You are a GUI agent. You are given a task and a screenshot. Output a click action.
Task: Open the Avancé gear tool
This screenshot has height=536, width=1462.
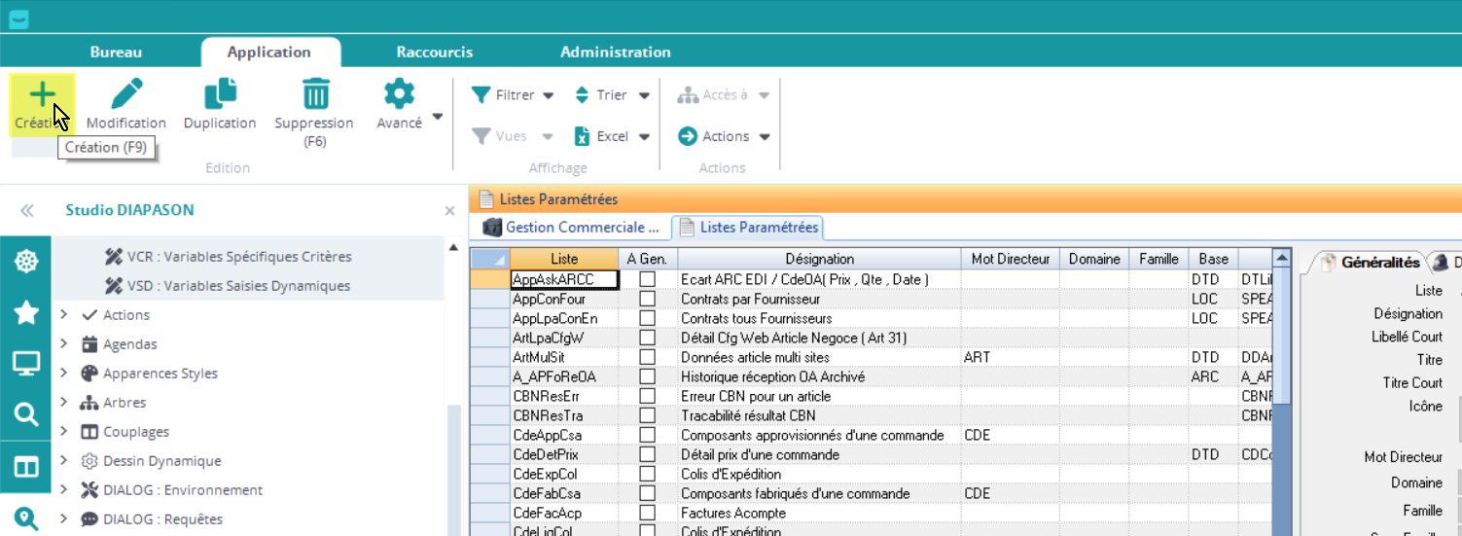[399, 95]
